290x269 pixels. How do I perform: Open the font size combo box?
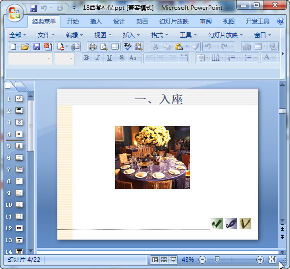pos(64,59)
